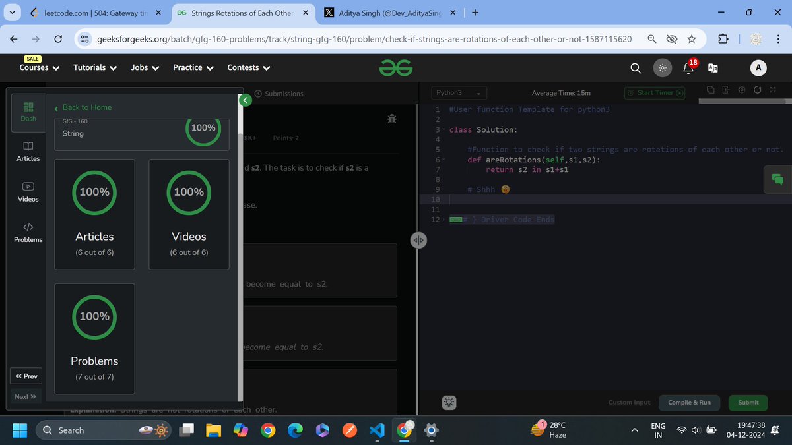Go Back to Home

83,107
